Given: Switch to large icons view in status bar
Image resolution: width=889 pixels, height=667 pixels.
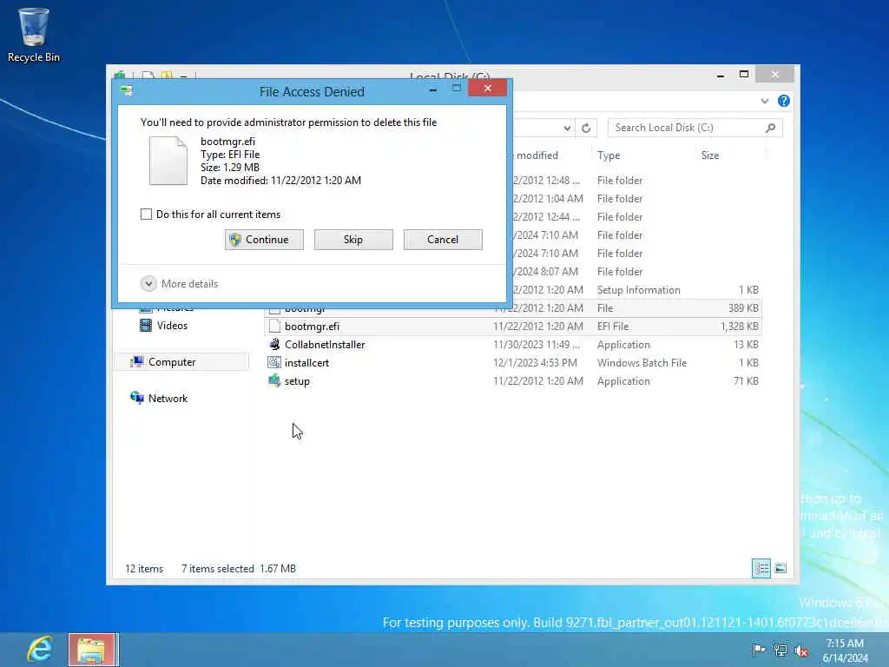Looking at the screenshot, I should (x=780, y=568).
